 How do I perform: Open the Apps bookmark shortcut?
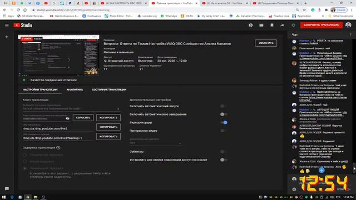click(x=8, y=16)
